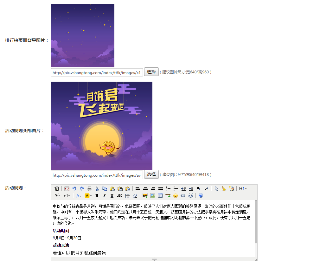Viewport: 320px width, 264px height.
Task: Click the undo arrow icon in the editor toolbar
Action: point(74,189)
